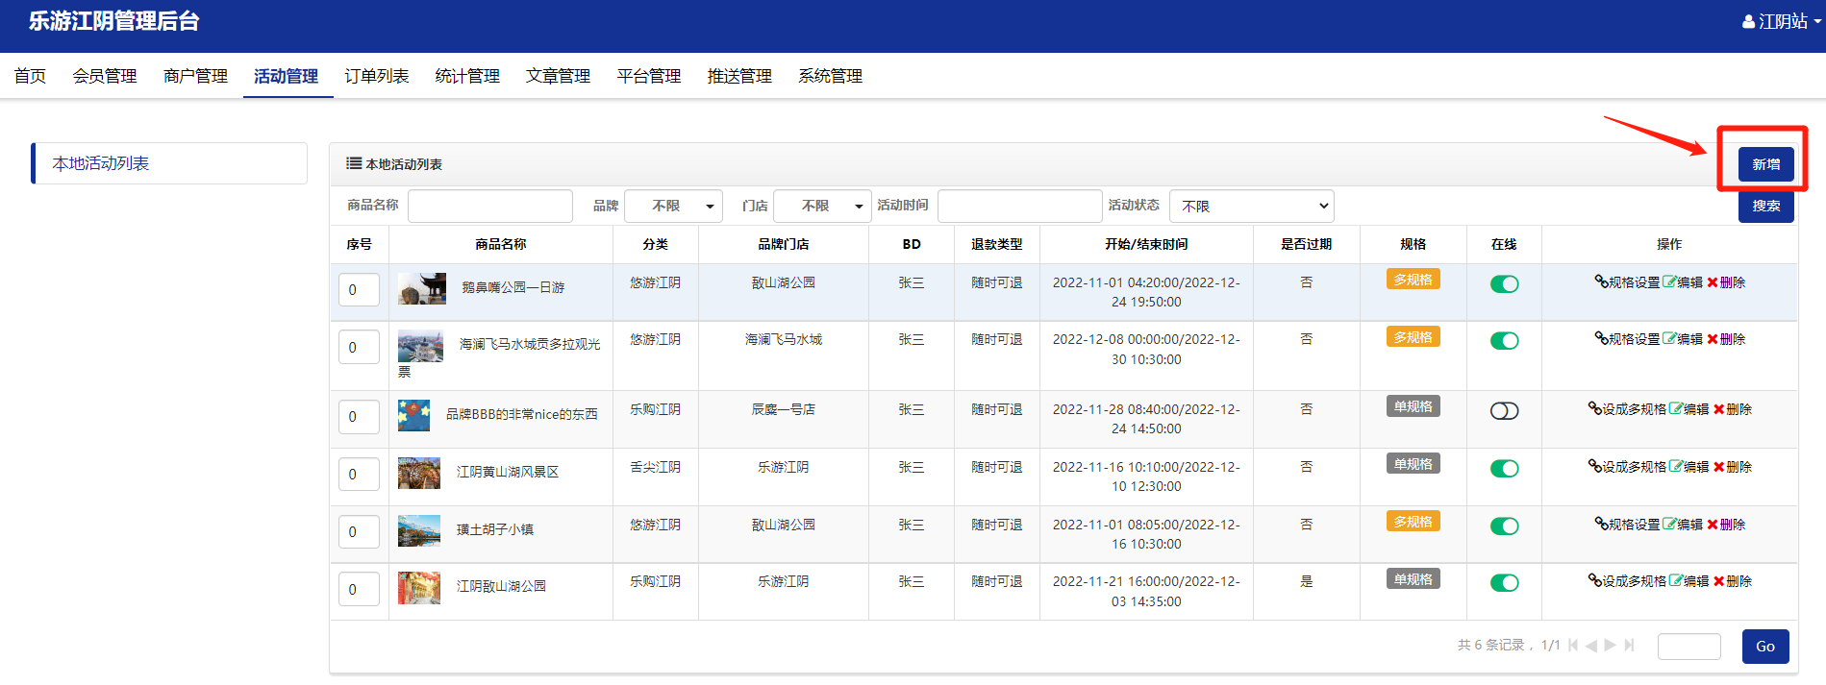Enable online toggle for 品牌BBB的非常nice的东西
The height and width of the screenshot is (685, 1826).
(1504, 411)
